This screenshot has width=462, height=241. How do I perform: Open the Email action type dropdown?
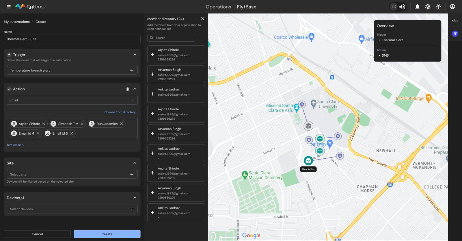[x=72, y=100]
